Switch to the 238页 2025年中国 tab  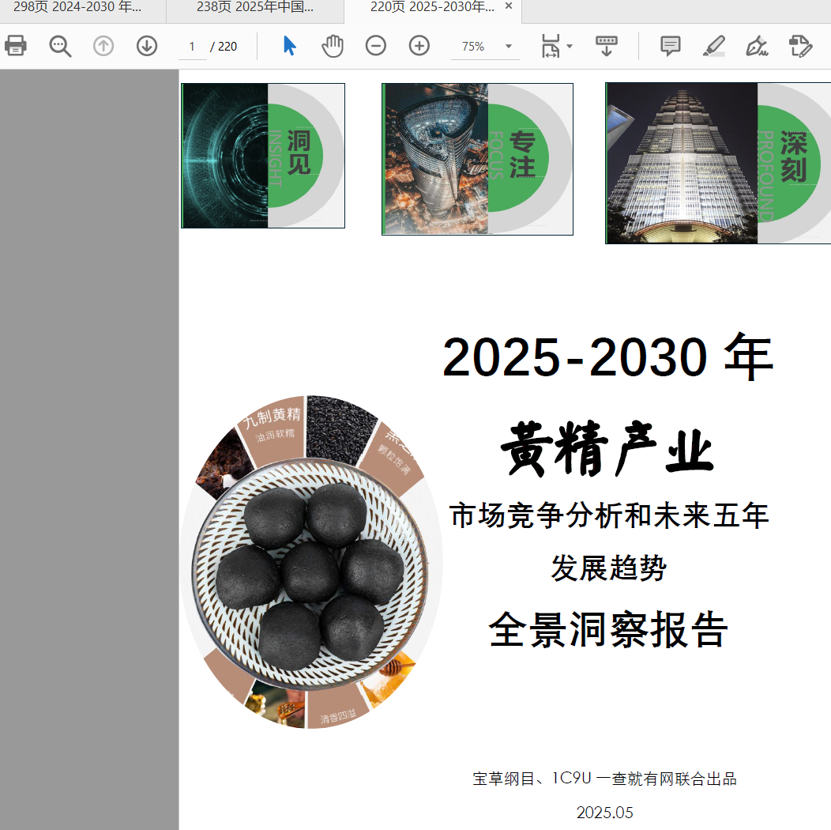pos(254,7)
